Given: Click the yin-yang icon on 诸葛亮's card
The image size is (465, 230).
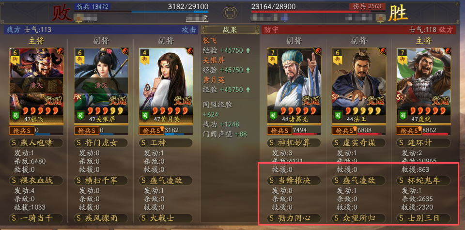Looking at the screenshot, I should [x=318, y=51].
